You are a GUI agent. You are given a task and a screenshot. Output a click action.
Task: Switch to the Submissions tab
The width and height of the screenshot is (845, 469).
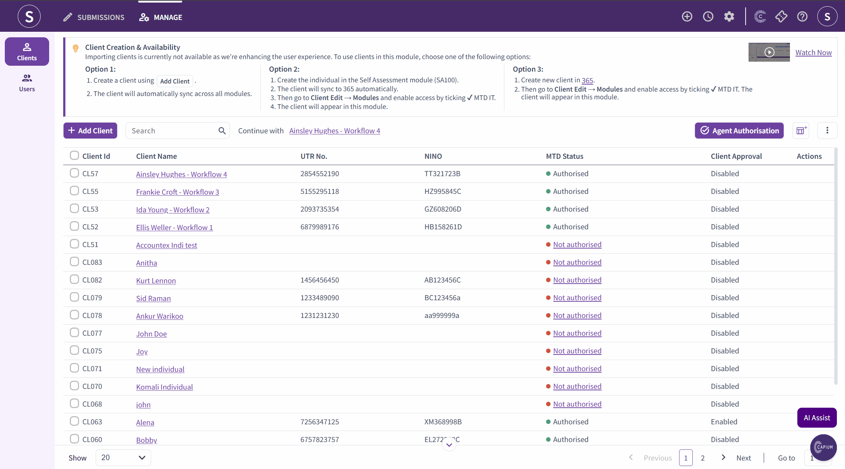(94, 17)
